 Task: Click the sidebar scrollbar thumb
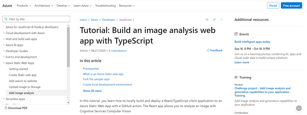(68, 47)
